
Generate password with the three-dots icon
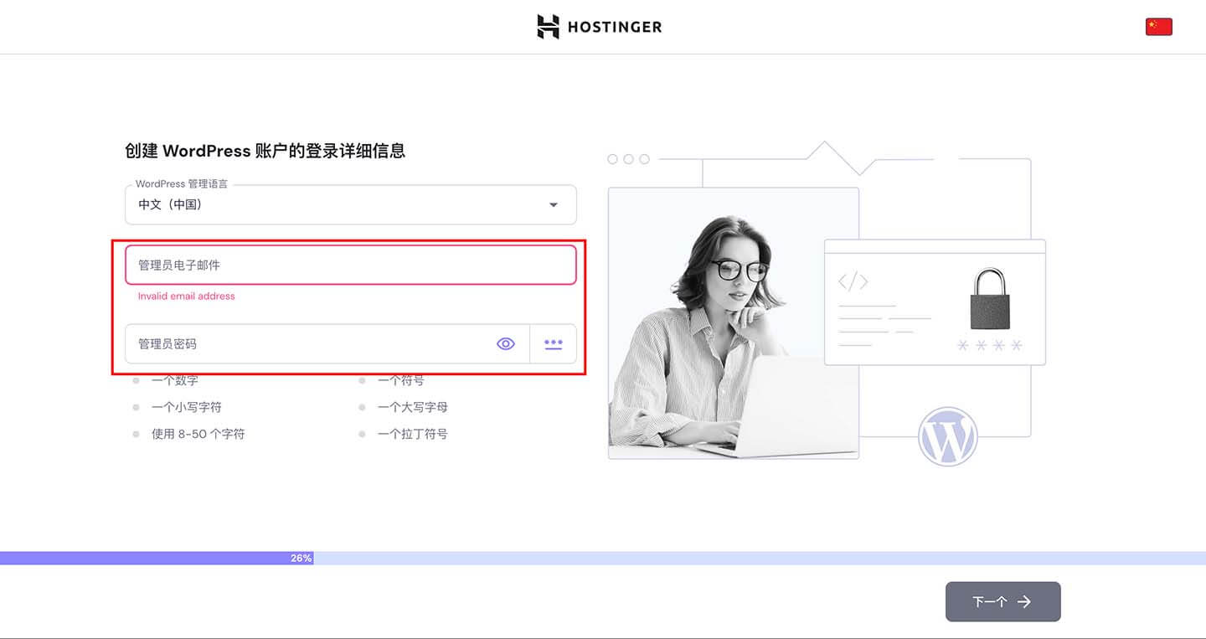point(554,343)
